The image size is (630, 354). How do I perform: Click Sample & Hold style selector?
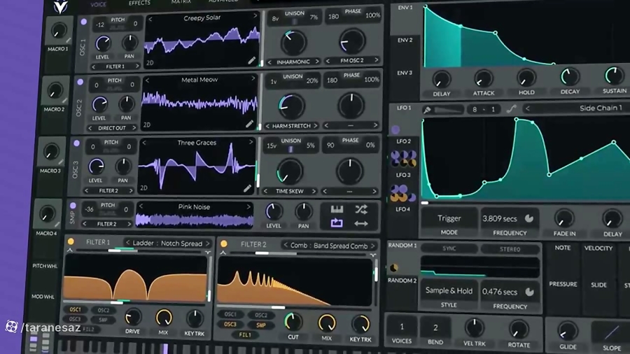point(449,291)
